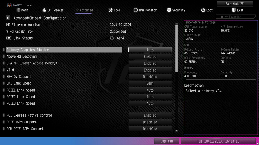Change PCI Express Native Control value
The width and height of the screenshot is (259, 145).
tap(150, 116)
